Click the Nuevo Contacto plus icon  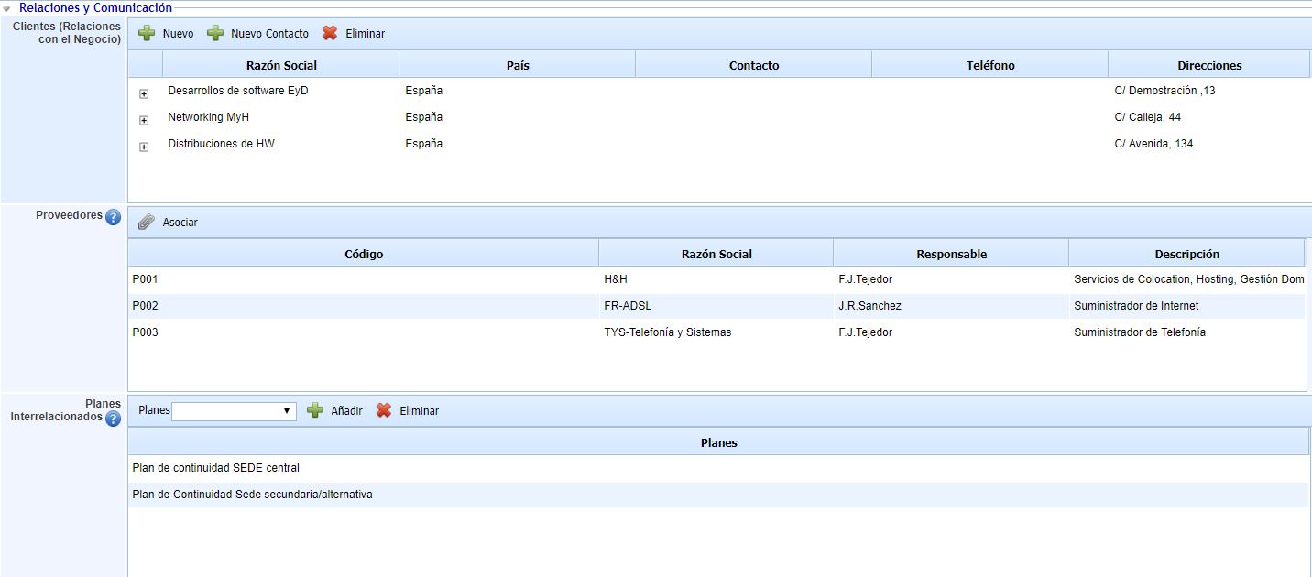pyautogui.click(x=215, y=34)
